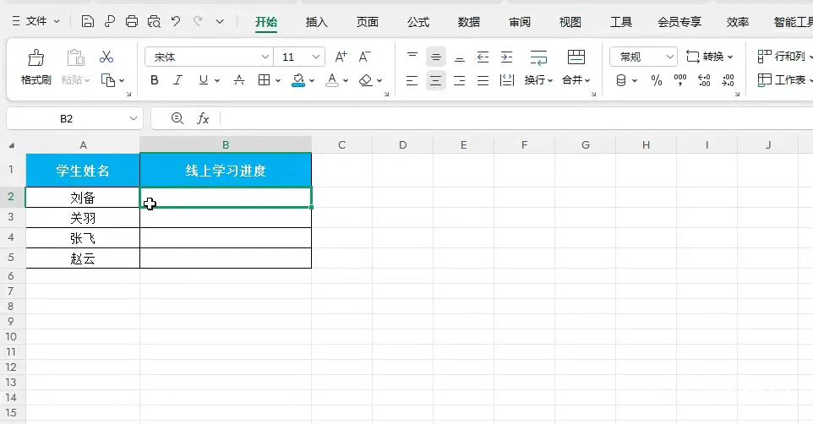Switch to the 审阅 tab
This screenshot has width=813, height=424.
point(520,22)
